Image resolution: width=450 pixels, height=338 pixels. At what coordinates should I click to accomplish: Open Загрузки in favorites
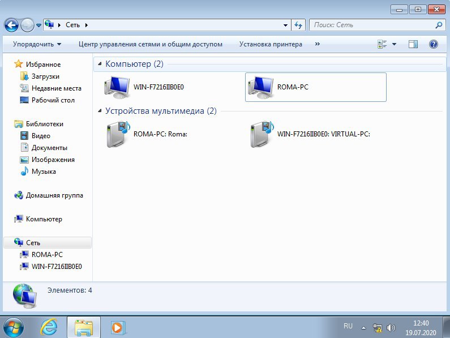[45, 76]
